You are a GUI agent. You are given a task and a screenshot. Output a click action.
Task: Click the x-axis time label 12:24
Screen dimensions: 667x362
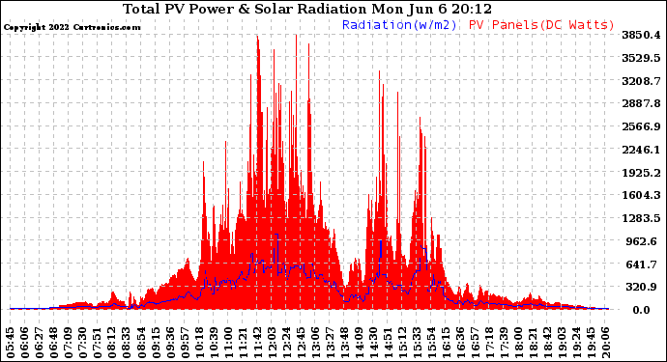click(x=286, y=343)
